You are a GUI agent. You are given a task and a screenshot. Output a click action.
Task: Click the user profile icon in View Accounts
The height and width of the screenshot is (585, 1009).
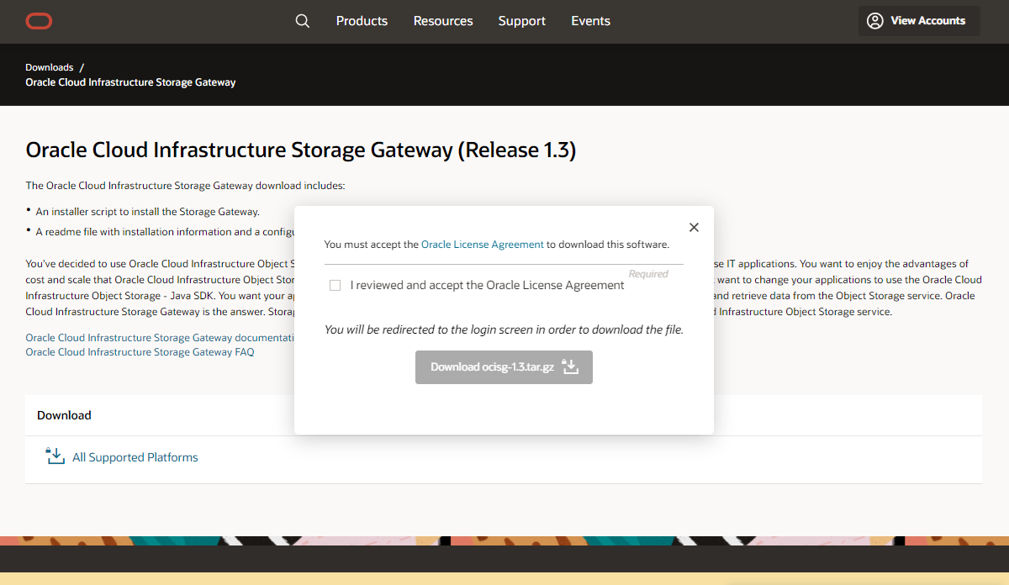coord(875,21)
